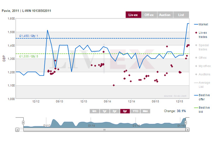This screenshot has width=212, height=141.
Task: Click the navigator horizontal scrollbar thumb
Action: tap(104, 130)
